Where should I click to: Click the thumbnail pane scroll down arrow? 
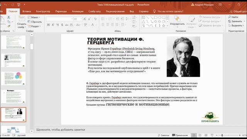point(32,131)
